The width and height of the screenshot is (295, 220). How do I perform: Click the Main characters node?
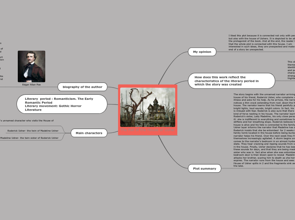pyautogui.click(x=89, y=133)
